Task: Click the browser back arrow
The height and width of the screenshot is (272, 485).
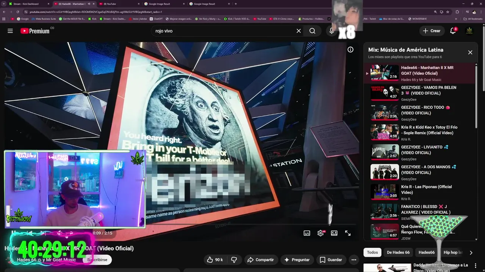Action: tap(4, 12)
